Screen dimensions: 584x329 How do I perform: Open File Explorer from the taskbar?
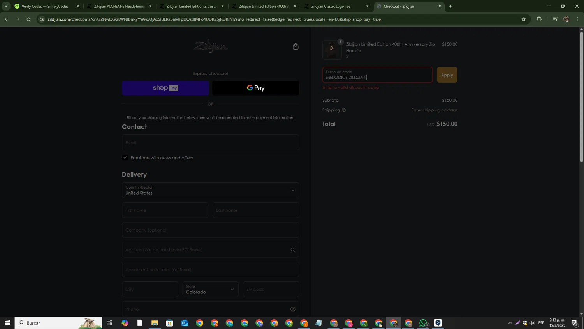point(155,323)
